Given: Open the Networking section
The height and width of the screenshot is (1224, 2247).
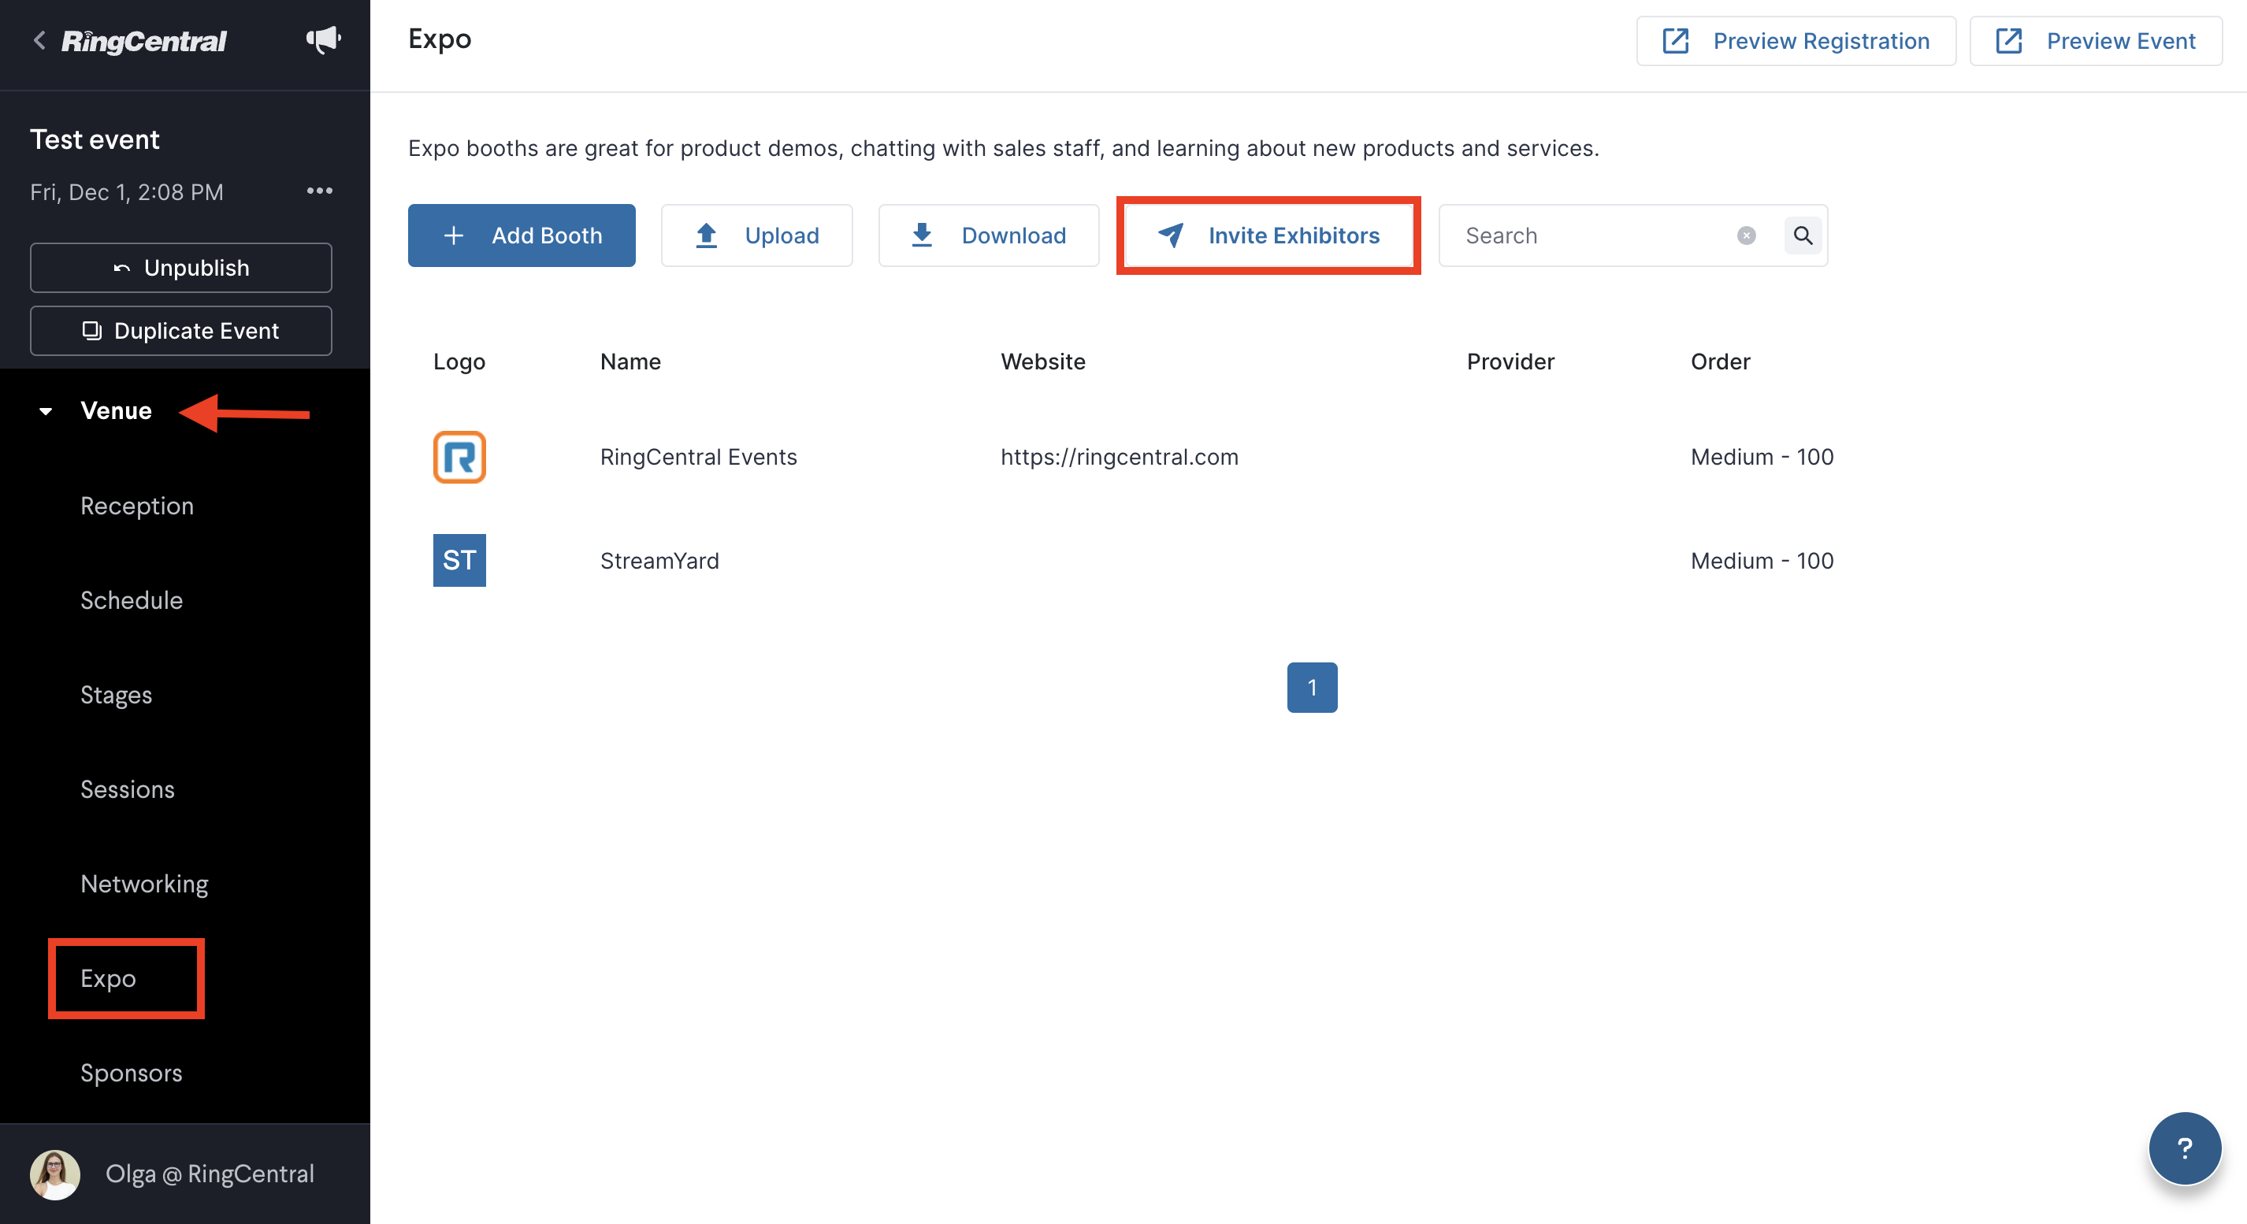Looking at the screenshot, I should click(x=145, y=883).
